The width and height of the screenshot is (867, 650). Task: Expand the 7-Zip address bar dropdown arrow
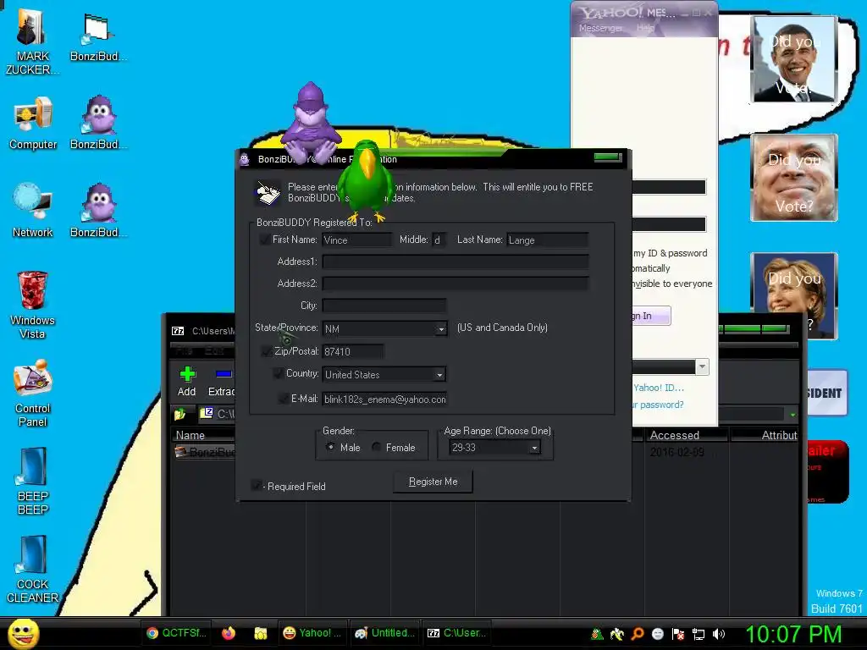(792, 414)
